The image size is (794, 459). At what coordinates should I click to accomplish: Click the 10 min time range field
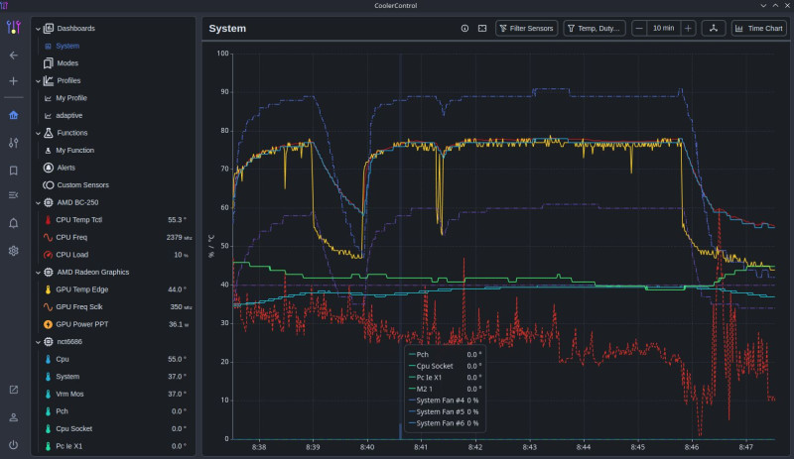pos(664,29)
